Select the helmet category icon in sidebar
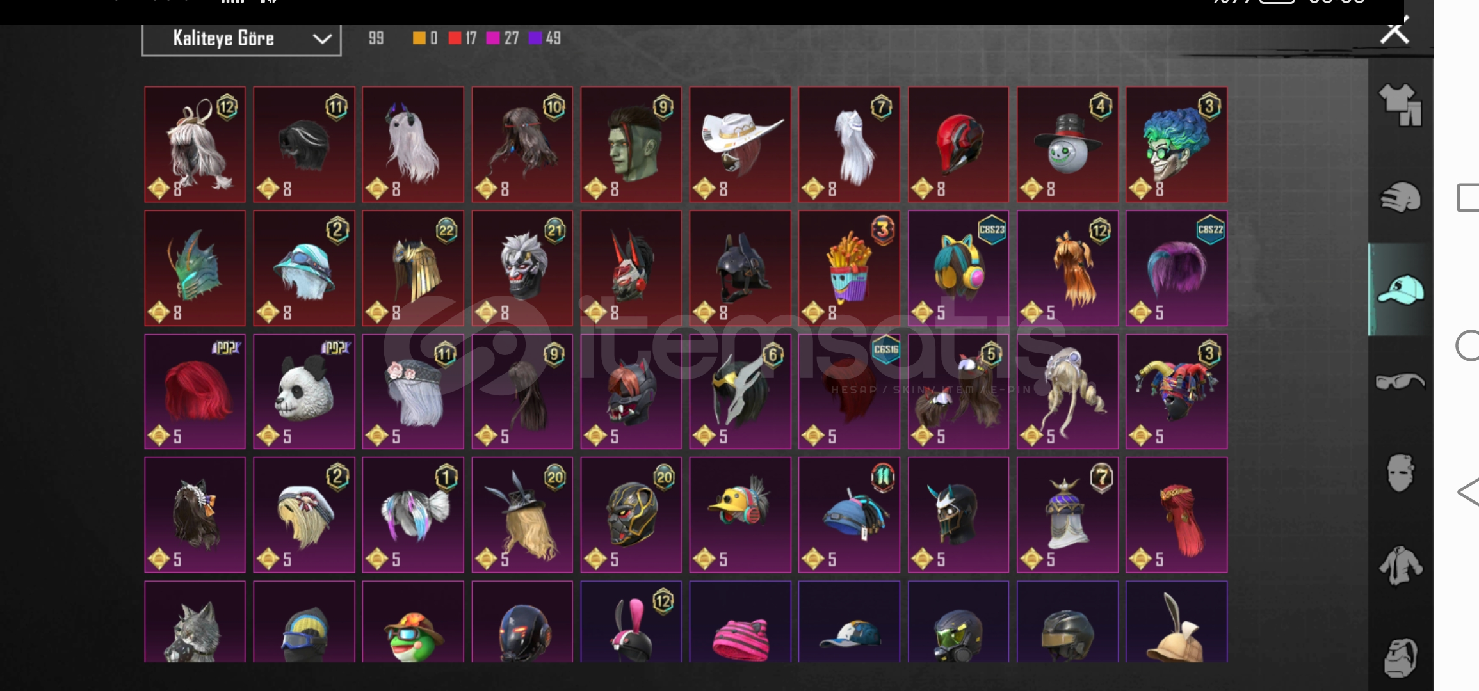1479x691 pixels. 1400,197
